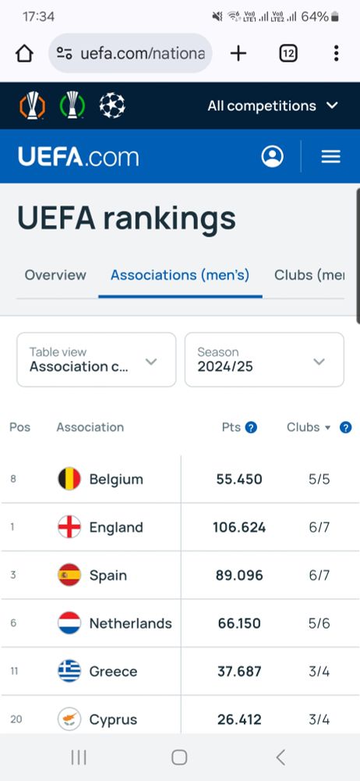Open the user account profile icon
The height and width of the screenshot is (781, 360).
[x=273, y=156]
